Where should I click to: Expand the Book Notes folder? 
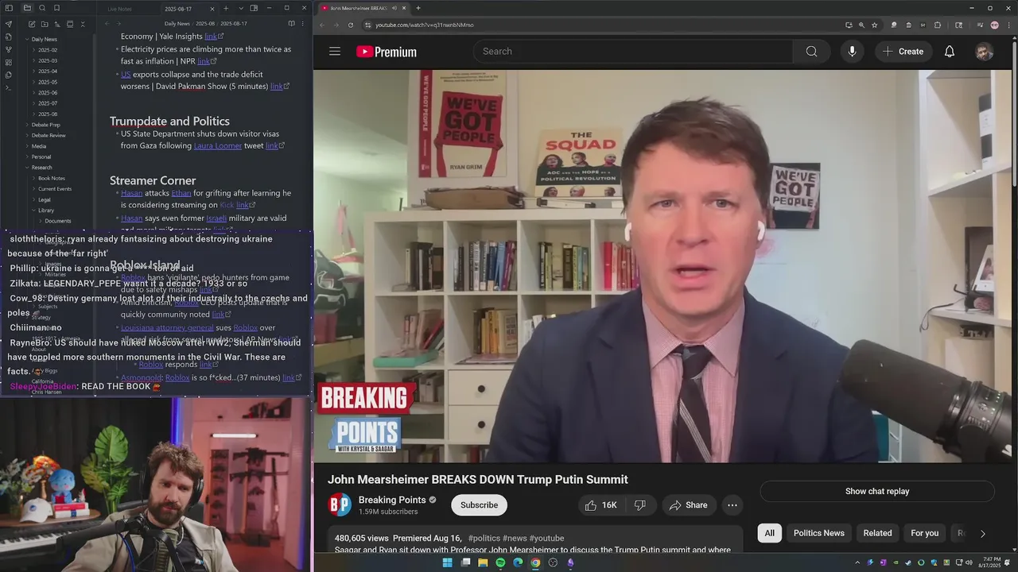point(52,178)
